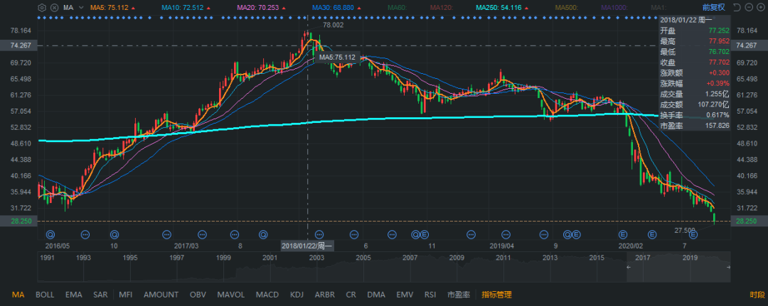Click the Q marker right of the 9 label

coord(567,235)
